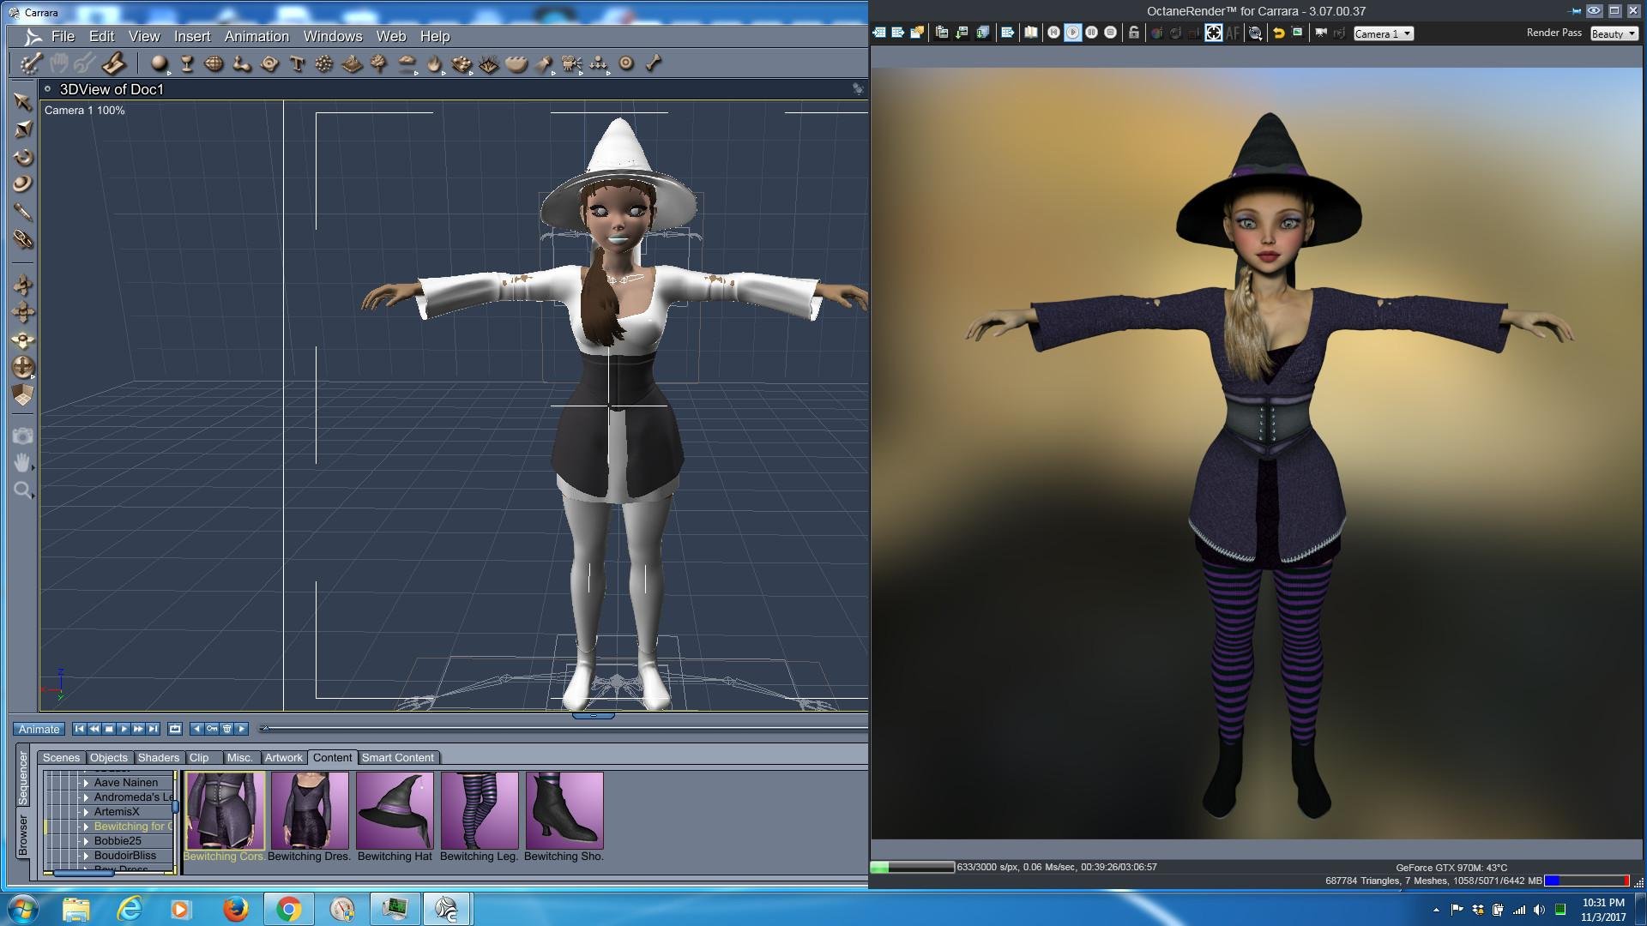
Task: Select the bone tool icon
Action: (654, 63)
